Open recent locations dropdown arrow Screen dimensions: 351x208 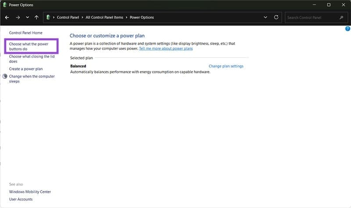point(27,17)
